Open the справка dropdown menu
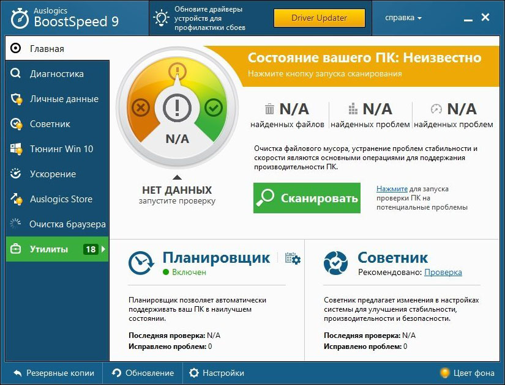Screen dimensions: 505x385 pos(406,18)
